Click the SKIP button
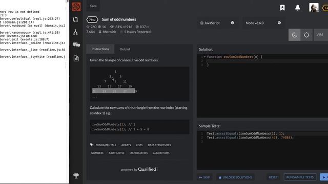 tap(204, 177)
